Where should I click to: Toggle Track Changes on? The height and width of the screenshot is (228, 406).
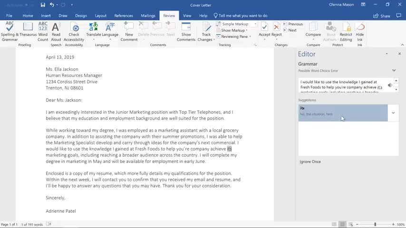(206, 31)
